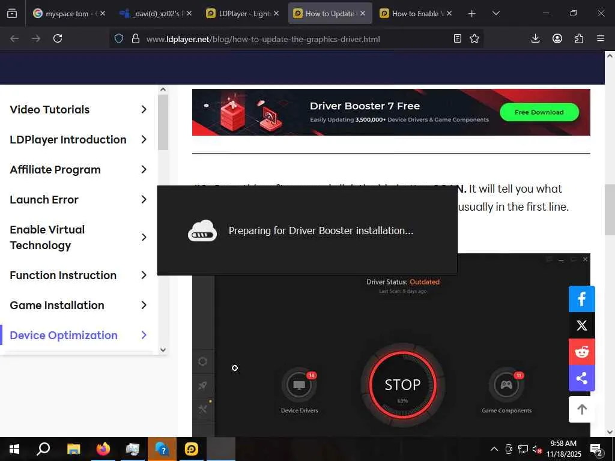615x461 pixels.
Task: Jump back to top arrow button
Action: click(581, 409)
